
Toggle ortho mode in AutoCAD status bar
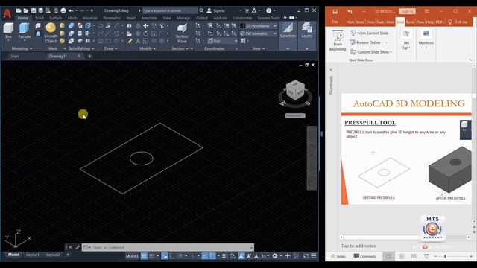[172, 256]
